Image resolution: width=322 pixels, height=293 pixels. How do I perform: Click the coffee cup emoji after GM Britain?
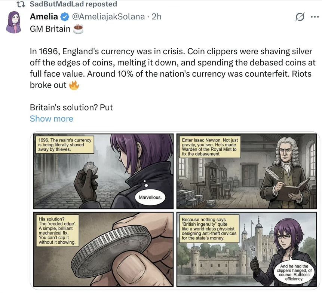[x=78, y=29]
